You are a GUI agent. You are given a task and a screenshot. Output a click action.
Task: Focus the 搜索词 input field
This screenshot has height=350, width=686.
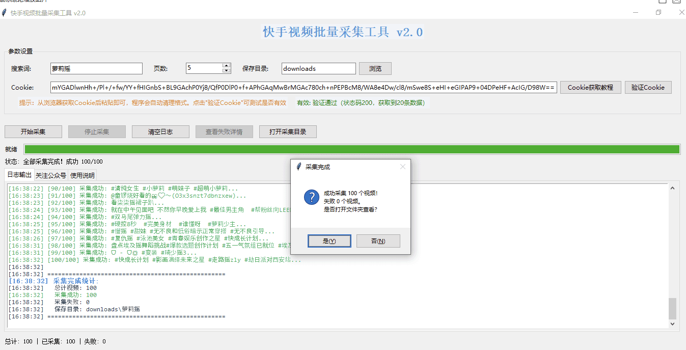96,68
